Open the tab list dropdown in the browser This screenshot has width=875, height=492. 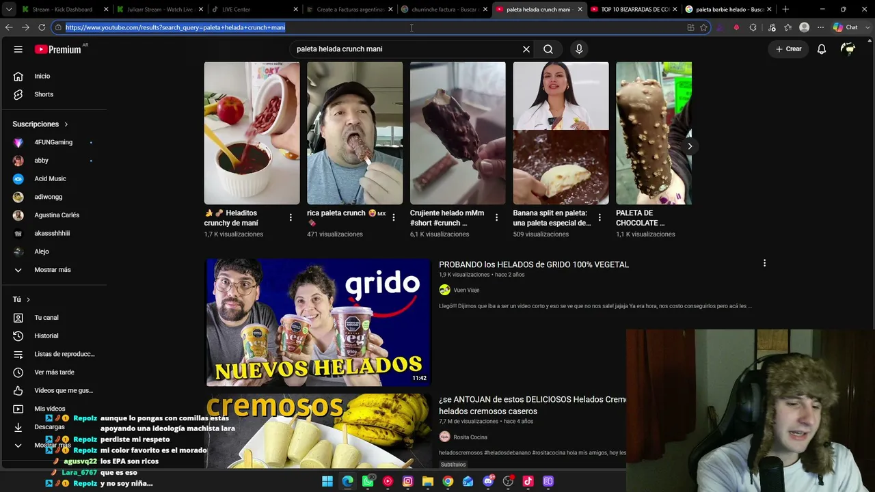point(8,10)
